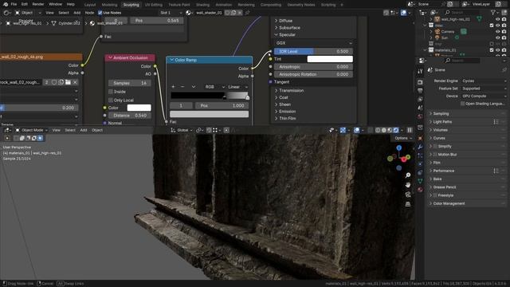
Task: Toggle the Use Nodes checkbox
Action: coord(100,13)
